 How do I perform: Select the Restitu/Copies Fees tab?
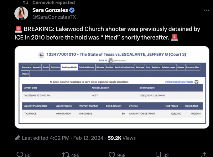click(x=124, y=67)
